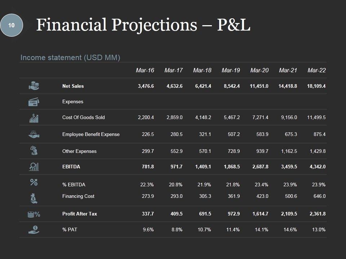Click the Income statement (USD MM) heading

[70, 58]
